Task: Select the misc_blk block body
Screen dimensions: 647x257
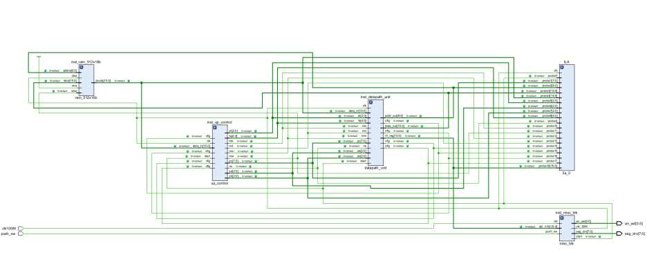Action: [567, 228]
